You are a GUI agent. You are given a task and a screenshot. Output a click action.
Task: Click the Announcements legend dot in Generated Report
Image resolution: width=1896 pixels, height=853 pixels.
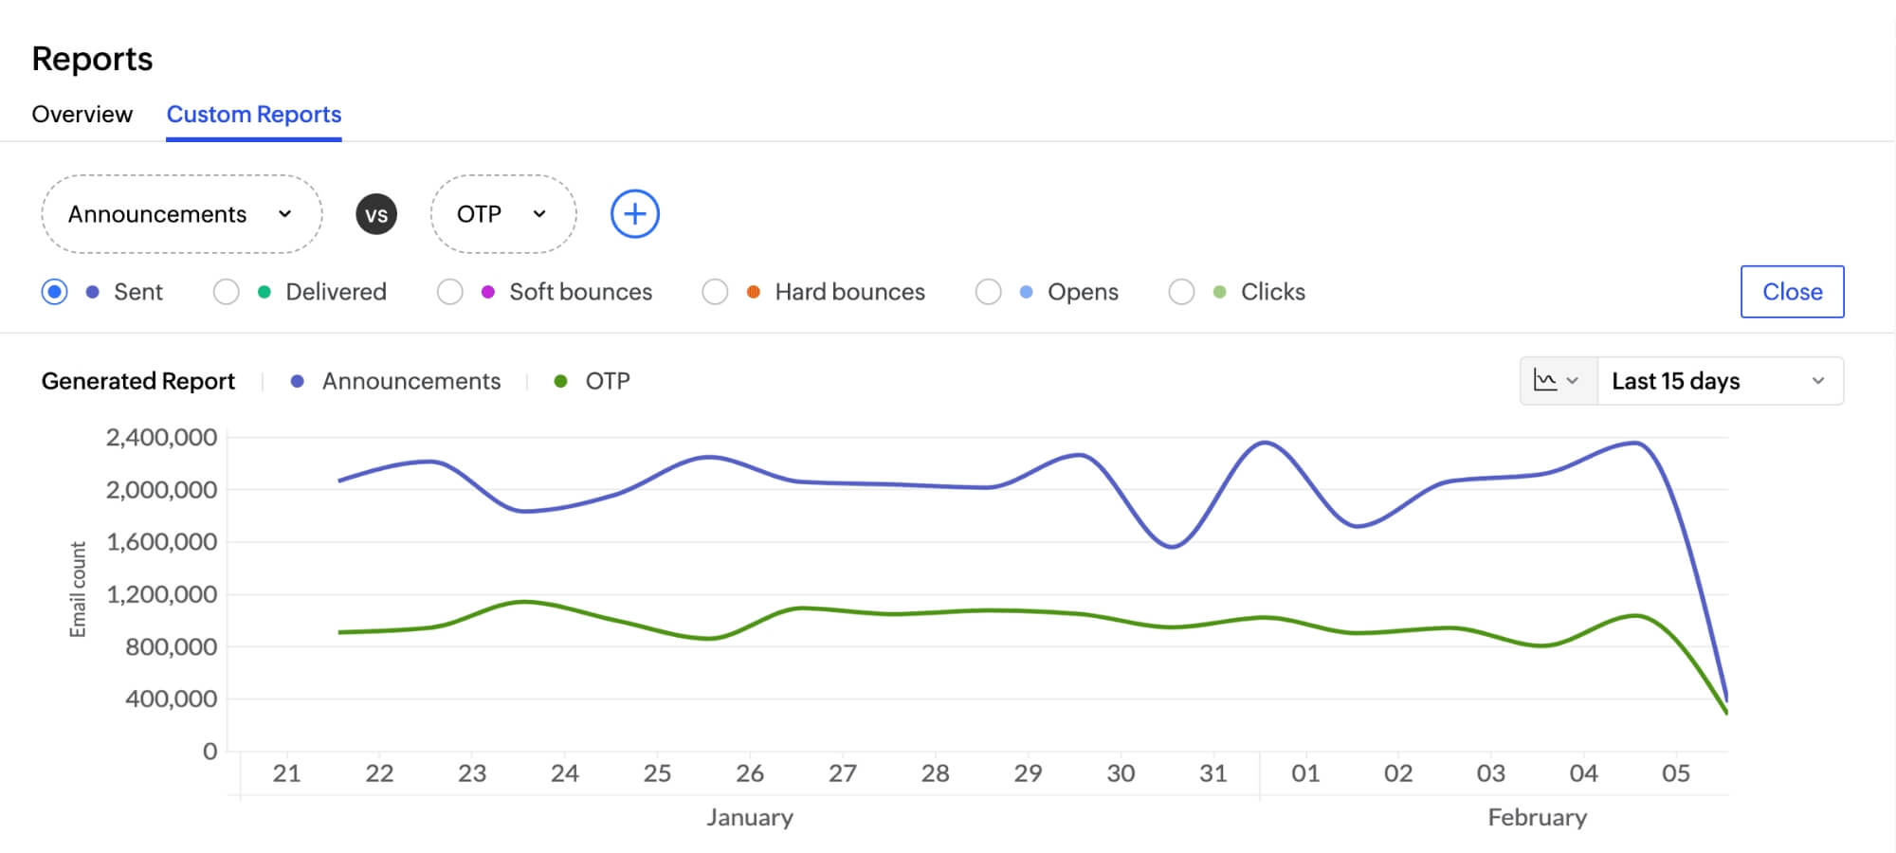[x=298, y=381]
